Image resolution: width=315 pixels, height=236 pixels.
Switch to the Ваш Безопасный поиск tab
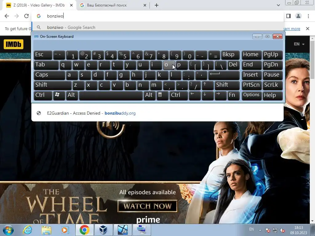[x=114, y=6]
